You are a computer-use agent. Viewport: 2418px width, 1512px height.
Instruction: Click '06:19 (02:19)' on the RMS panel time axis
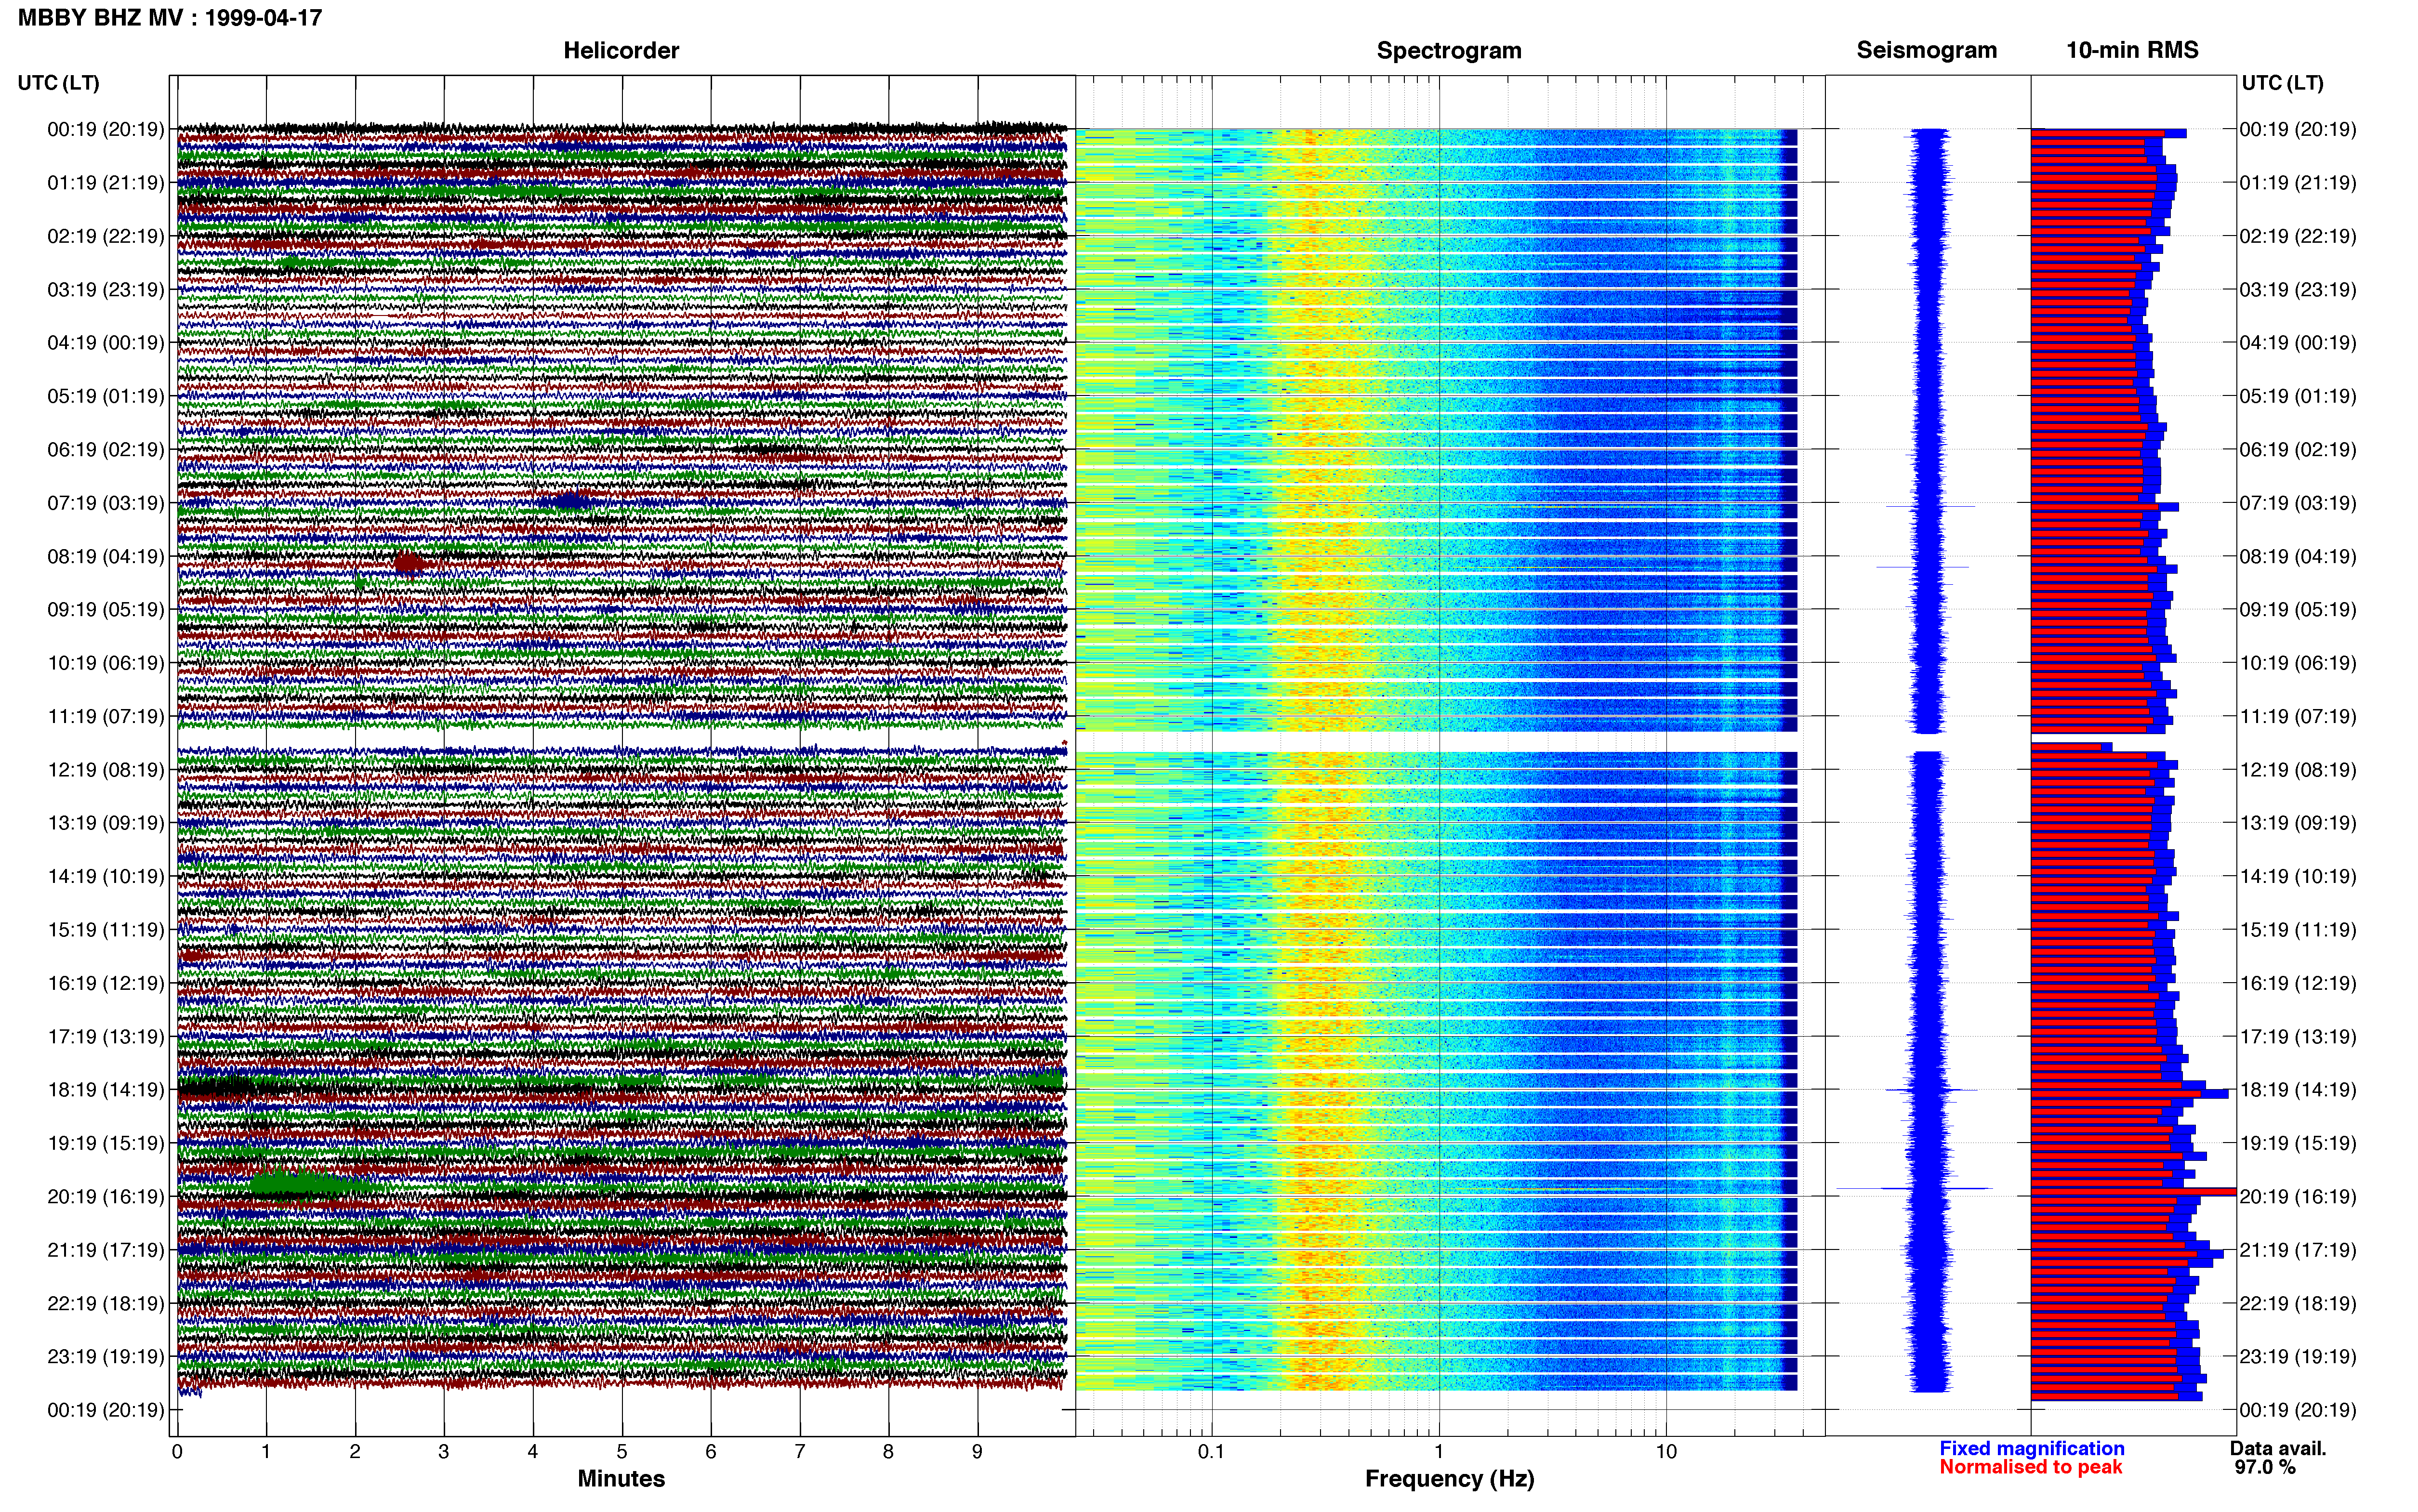click(2297, 450)
